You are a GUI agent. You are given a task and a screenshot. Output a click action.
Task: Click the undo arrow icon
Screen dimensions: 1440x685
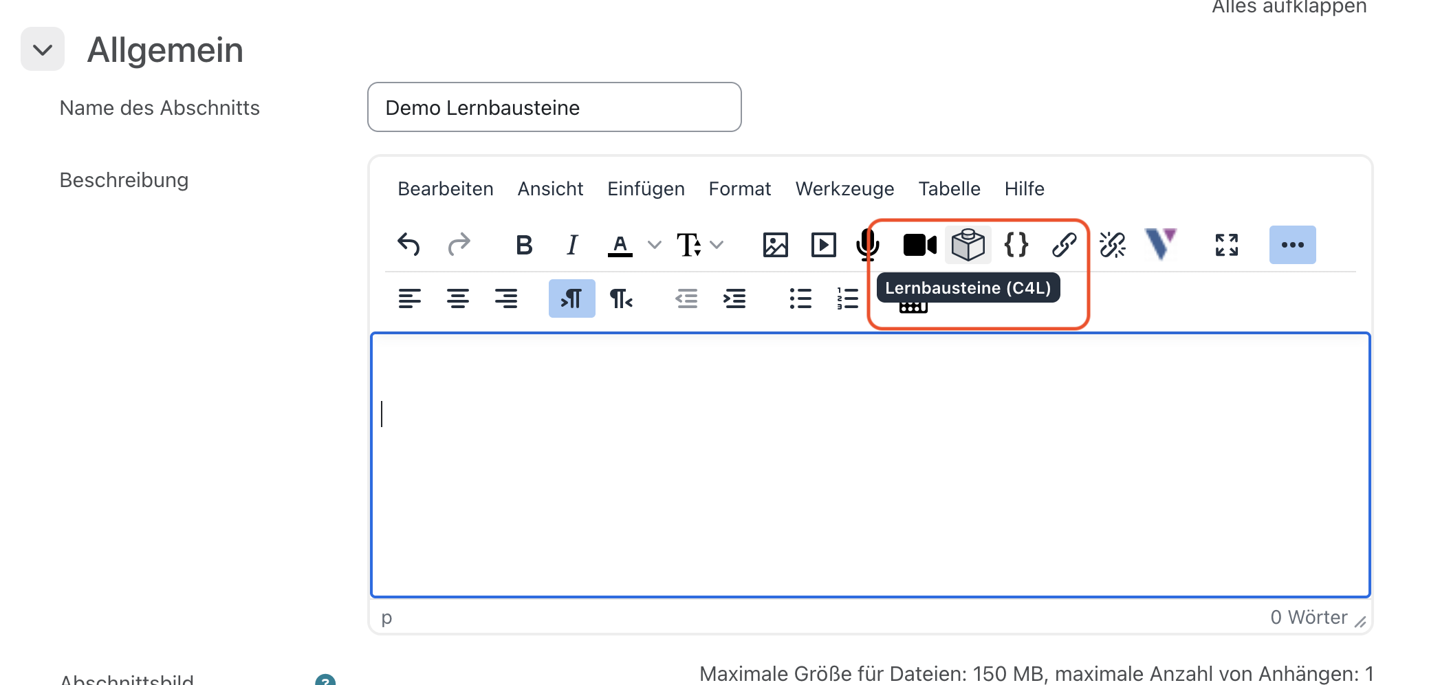[408, 245]
